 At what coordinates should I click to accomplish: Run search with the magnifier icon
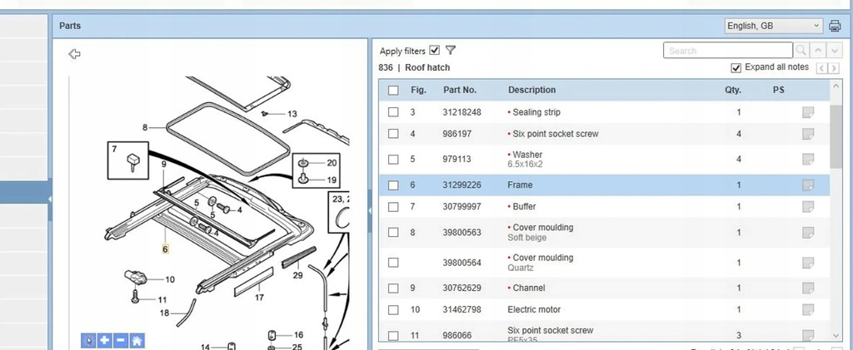click(x=801, y=51)
